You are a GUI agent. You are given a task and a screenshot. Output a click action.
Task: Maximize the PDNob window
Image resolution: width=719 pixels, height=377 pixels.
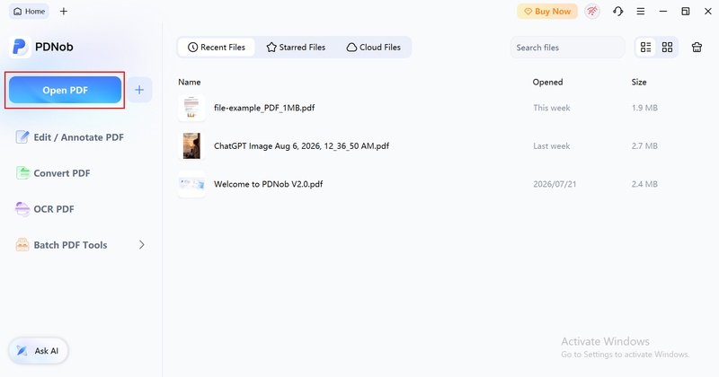(x=686, y=12)
